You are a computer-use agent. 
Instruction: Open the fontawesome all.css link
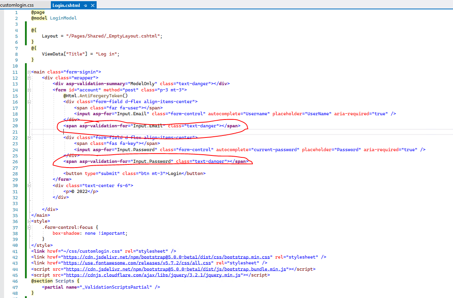point(137,263)
